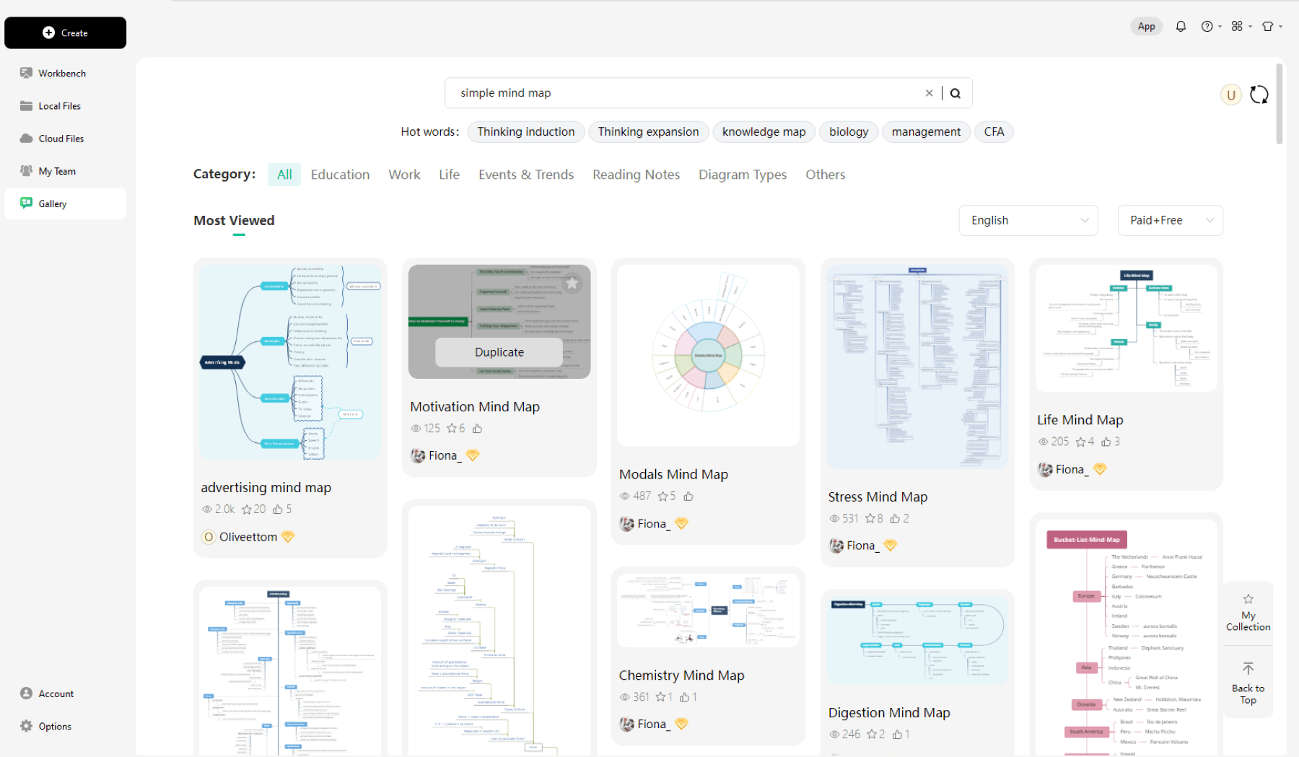
Task: Click the App button in top bar
Action: [x=1146, y=27]
